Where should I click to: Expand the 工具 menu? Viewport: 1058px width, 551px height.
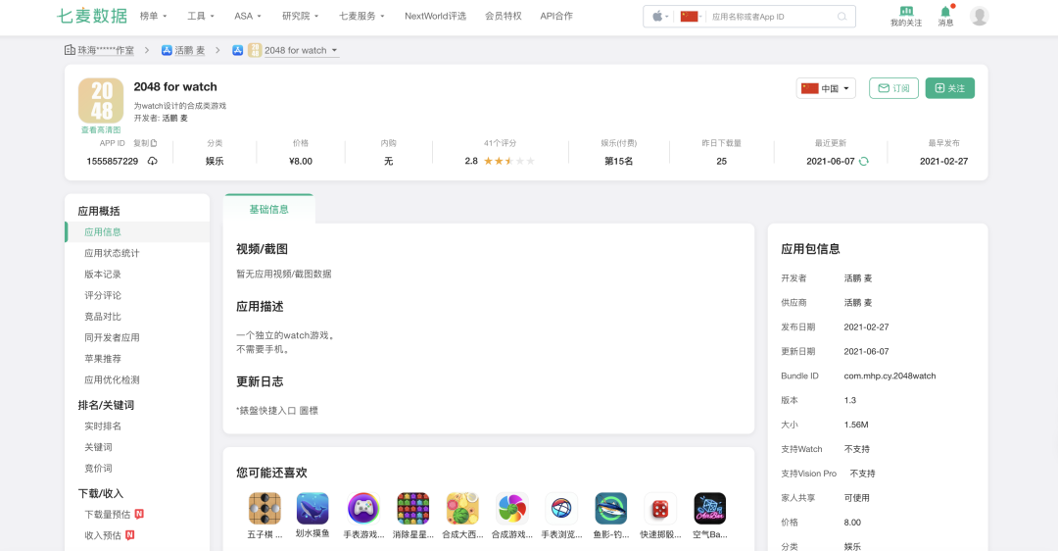(x=201, y=16)
